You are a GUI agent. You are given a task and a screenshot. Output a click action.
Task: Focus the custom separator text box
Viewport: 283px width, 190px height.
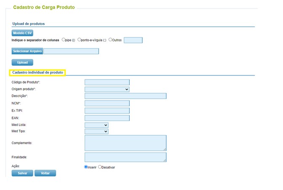tap(133, 40)
